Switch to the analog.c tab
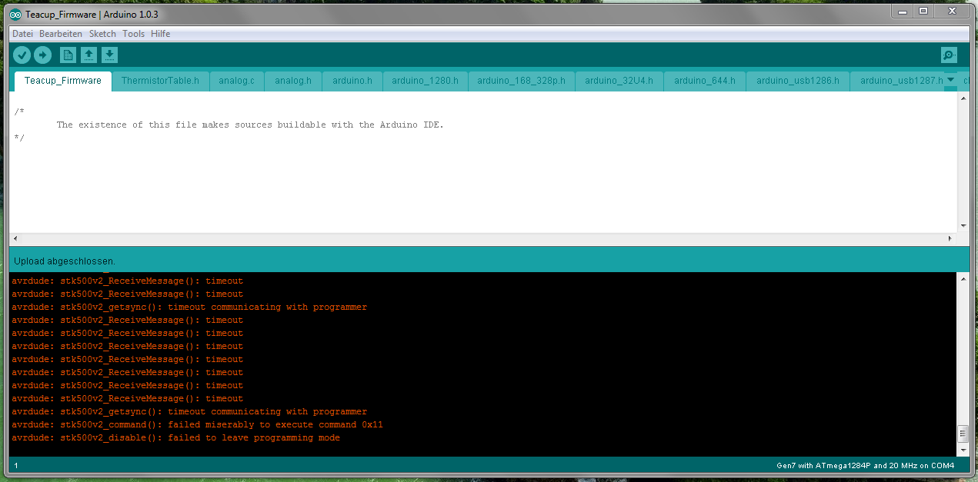Screen dimensions: 978x482 [x=236, y=81]
